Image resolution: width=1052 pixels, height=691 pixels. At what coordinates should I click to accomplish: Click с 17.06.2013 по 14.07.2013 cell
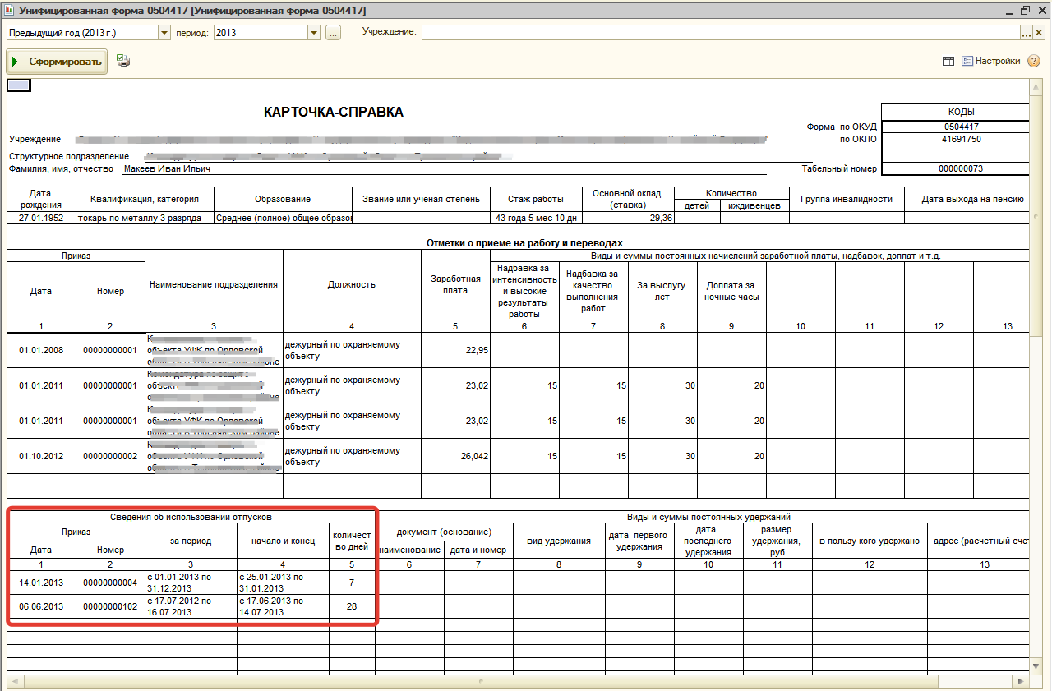click(283, 606)
